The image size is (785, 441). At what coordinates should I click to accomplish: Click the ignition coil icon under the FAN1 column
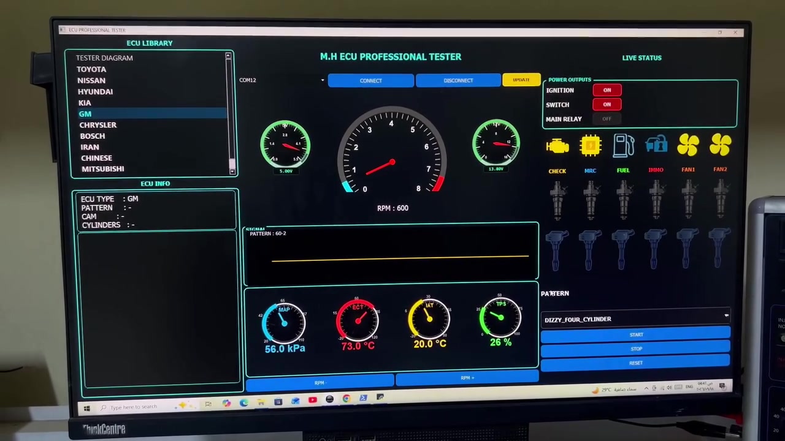point(688,249)
